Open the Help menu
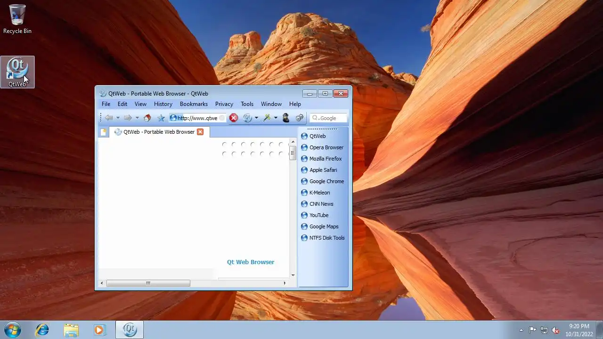 (x=295, y=104)
